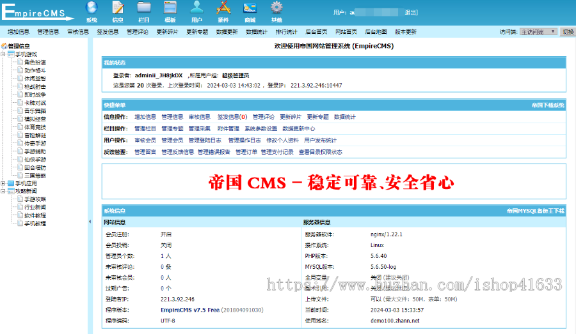Open 帝国MYSQL备份王下载 link

pyautogui.click(x=536, y=211)
